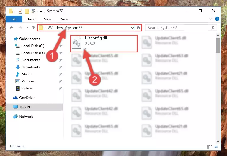Select OneDrive in navigation pane
The width and height of the screenshot is (227, 156).
[27, 98]
